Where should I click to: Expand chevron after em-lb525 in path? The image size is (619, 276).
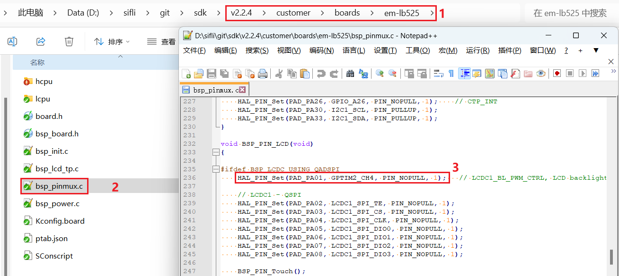click(x=431, y=13)
